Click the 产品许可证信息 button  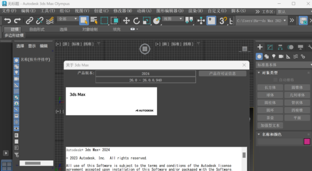click(x=222, y=73)
